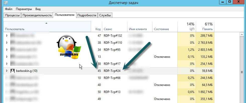Sort by Имя клиента column header
Screen dimensions: 246x103
tap(140, 26)
